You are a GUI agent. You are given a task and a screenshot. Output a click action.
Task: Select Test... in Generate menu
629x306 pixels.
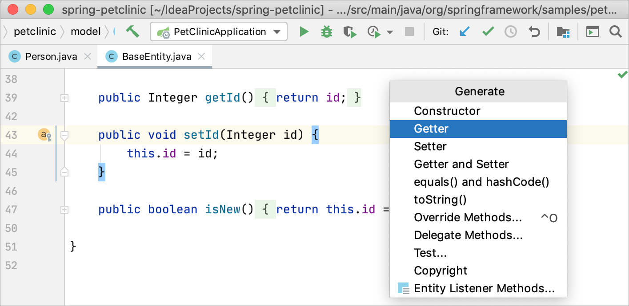[478, 253]
